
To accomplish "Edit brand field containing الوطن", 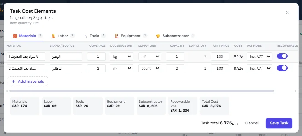I will point(66,56).
